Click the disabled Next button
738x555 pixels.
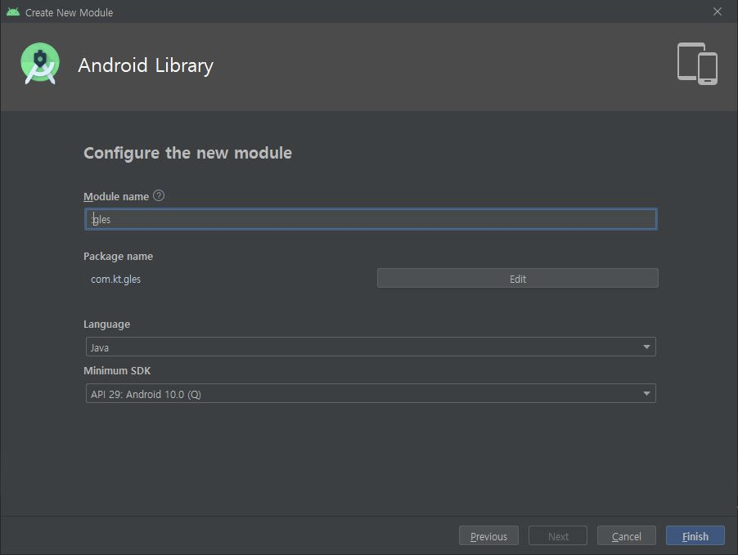coord(558,535)
